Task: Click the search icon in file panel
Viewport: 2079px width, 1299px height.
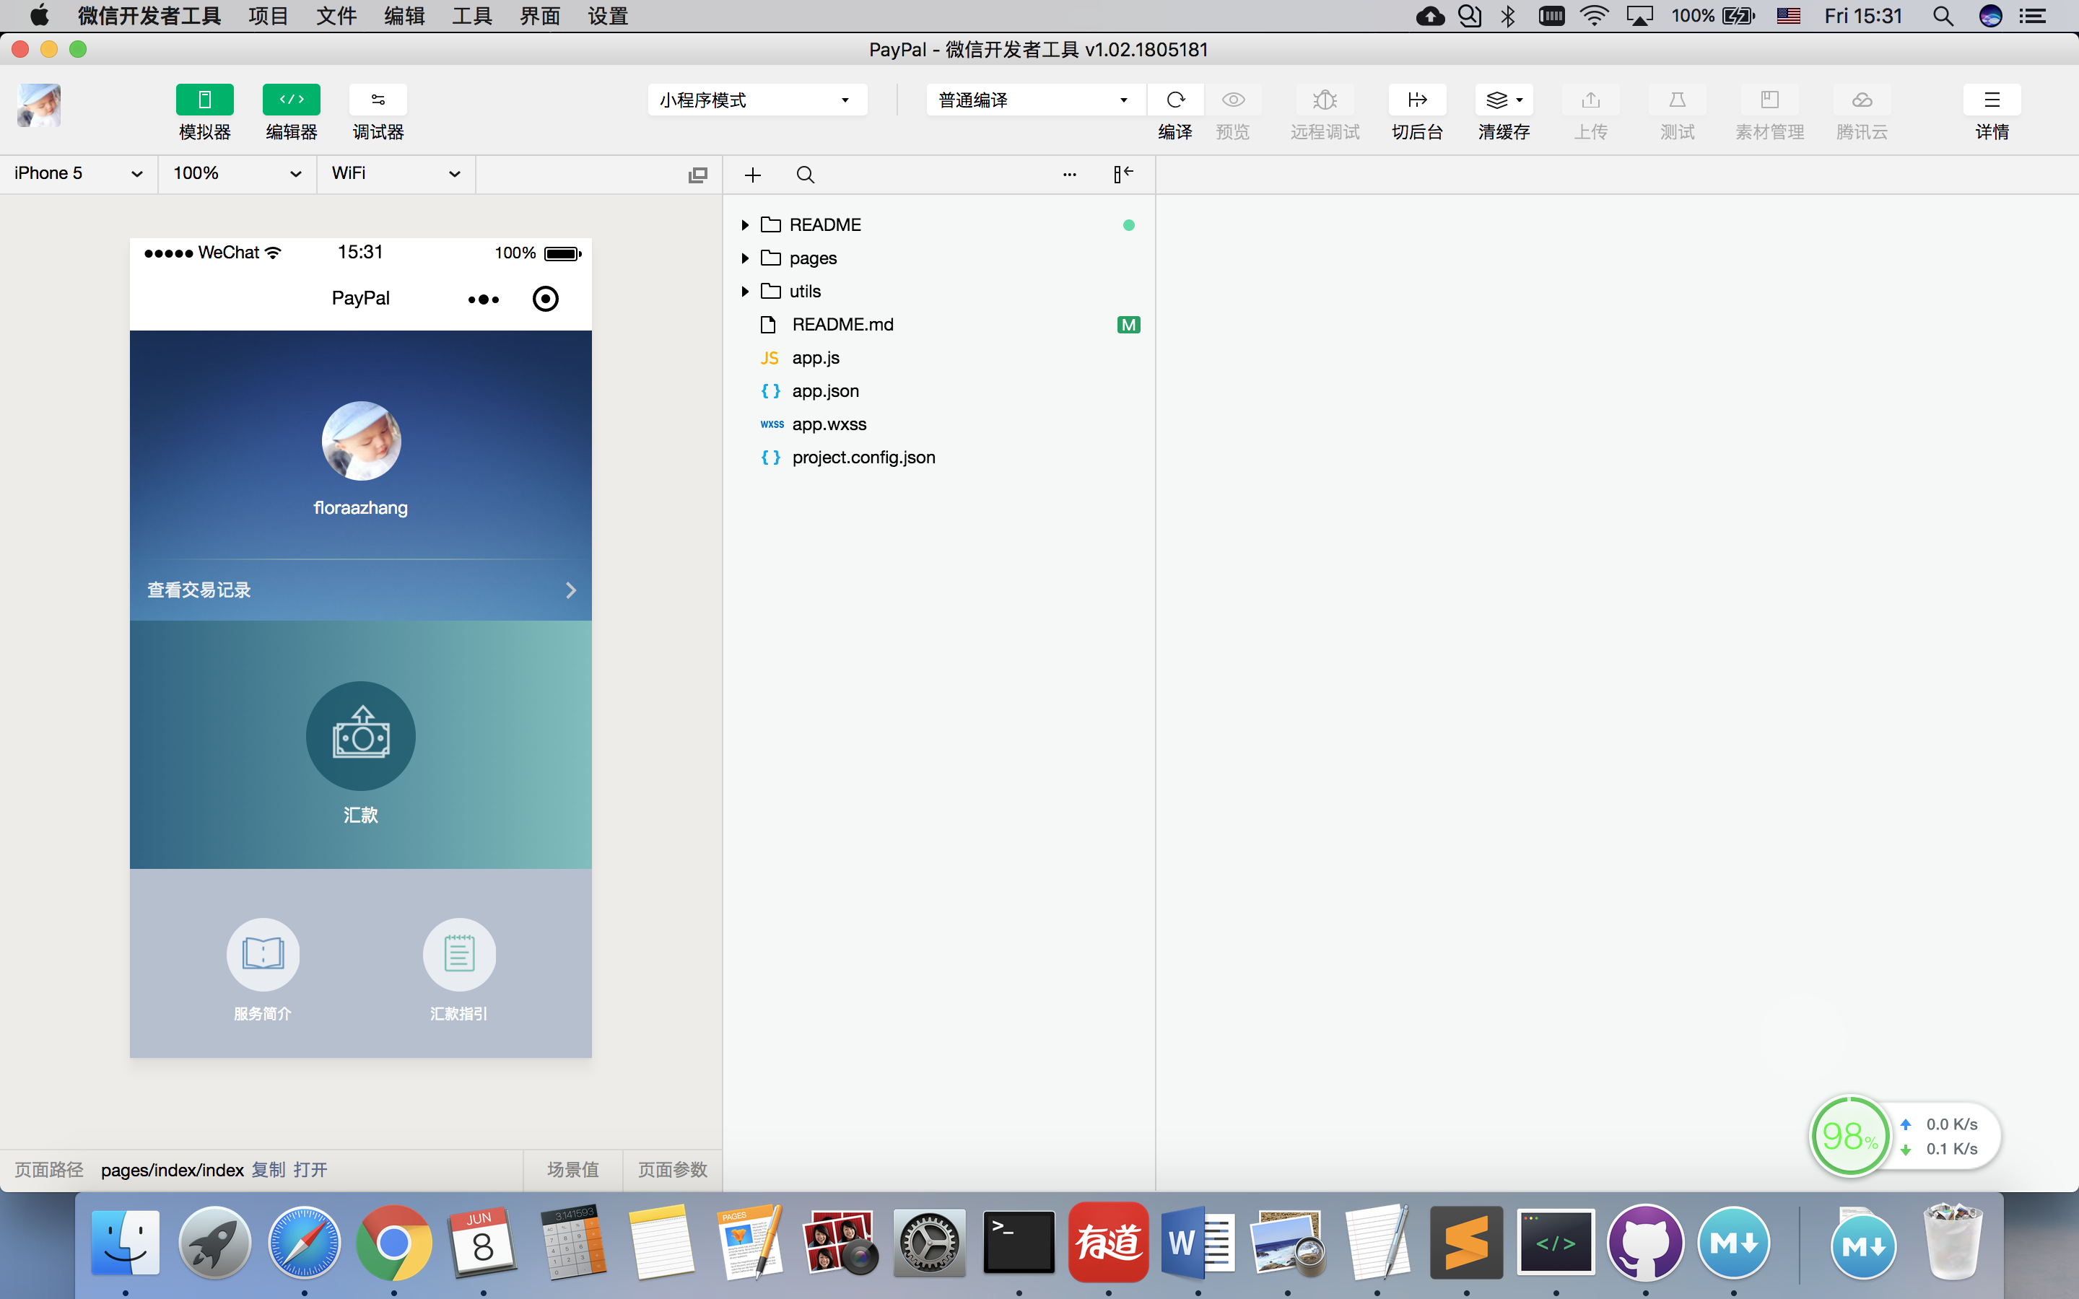Action: (805, 175)
